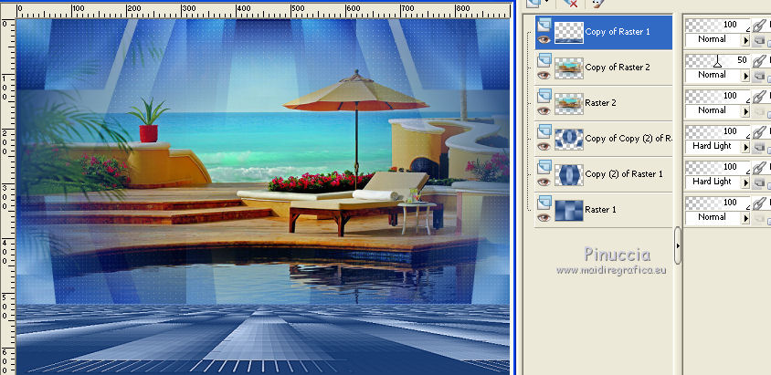Click the Copy (2) of Raster 1 thumbnail
Image resolution: width=771 pixels, height=375 pixels.
(x=569, y=175)
